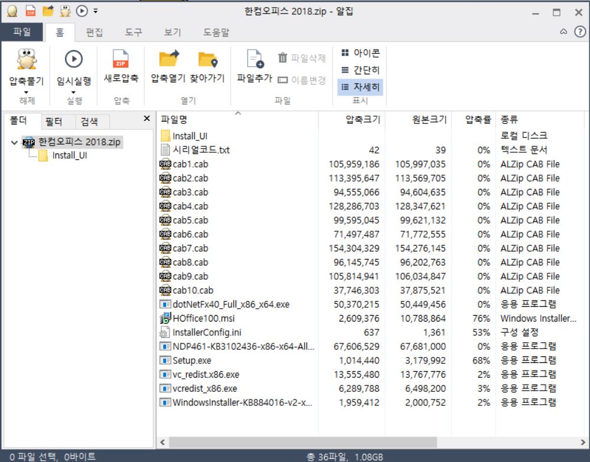The height and width of the screenshot is (462, 590).
Task: Open the 편집 ribbon tab
Action: (x=94, y=32)
